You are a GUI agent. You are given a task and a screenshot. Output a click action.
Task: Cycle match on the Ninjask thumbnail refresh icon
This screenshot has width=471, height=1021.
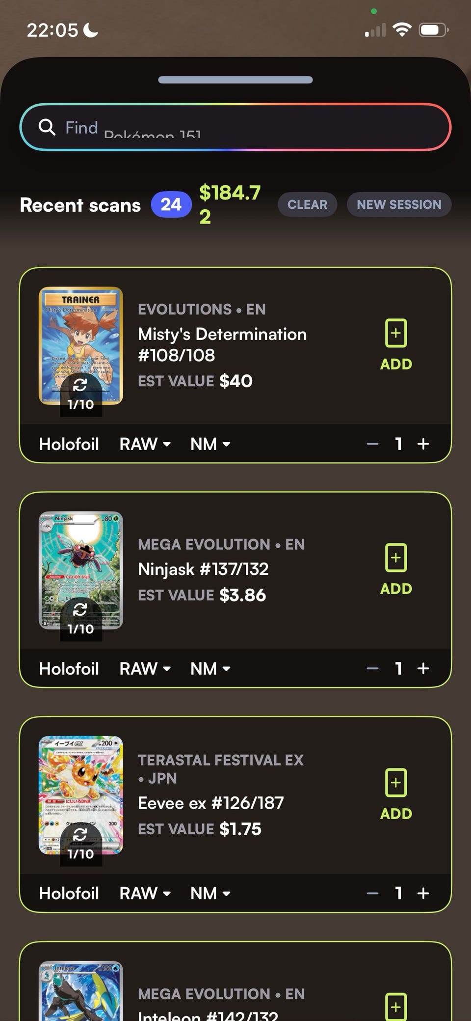pyautogui.click(x=80, y=610)
